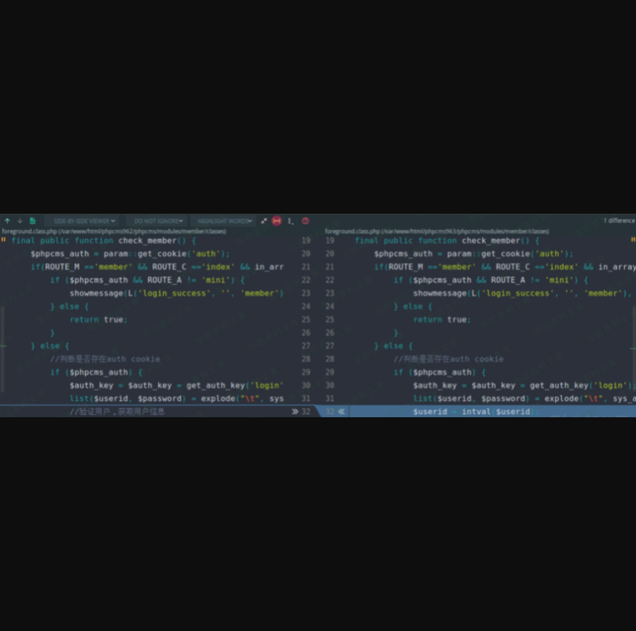Apply left change with >> arrow at line 32
Screen dimensions: 636x631
[295, 411]
